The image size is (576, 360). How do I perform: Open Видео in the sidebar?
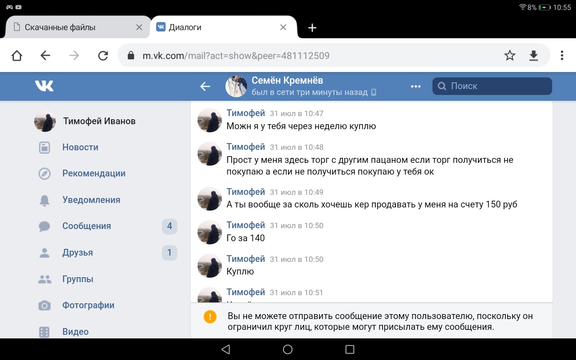(75, 332)
